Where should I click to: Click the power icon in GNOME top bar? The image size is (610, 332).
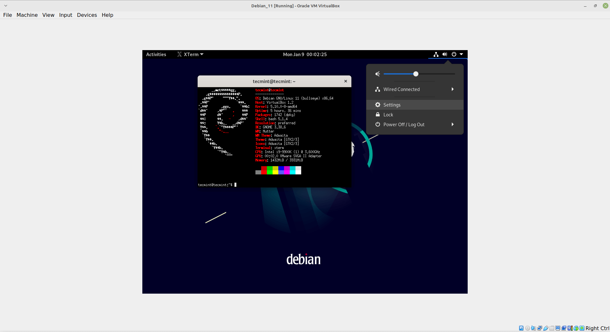[454, 55]
